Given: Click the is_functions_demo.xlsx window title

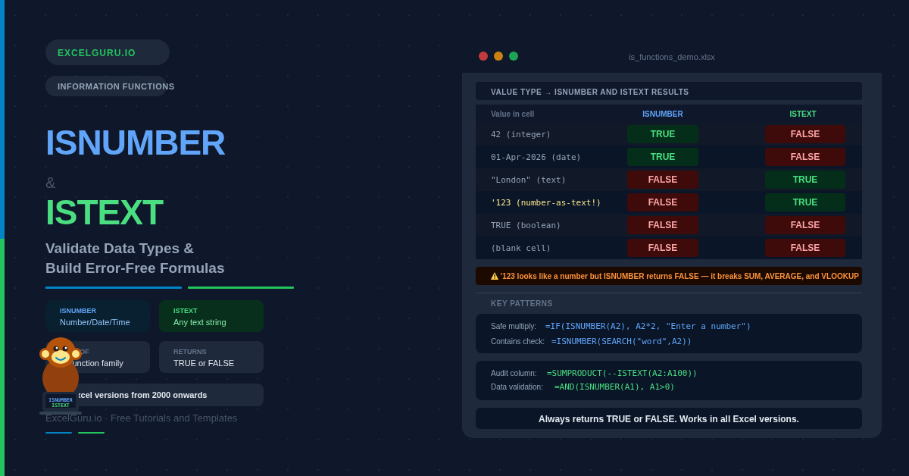Looking at the screenshot, I should point(671,57).
